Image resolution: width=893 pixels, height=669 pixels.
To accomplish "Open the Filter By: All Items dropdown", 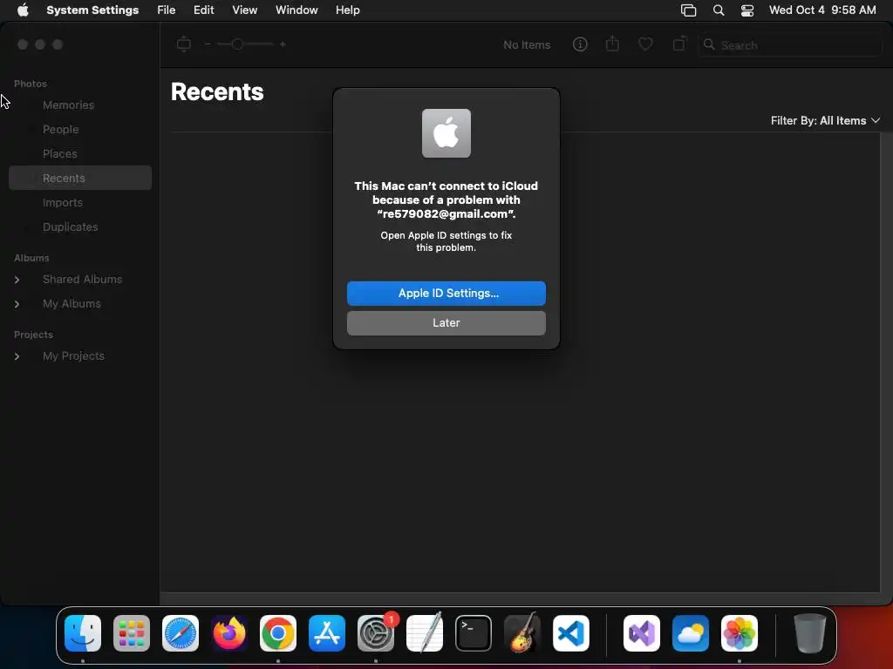I will point(825,120).
